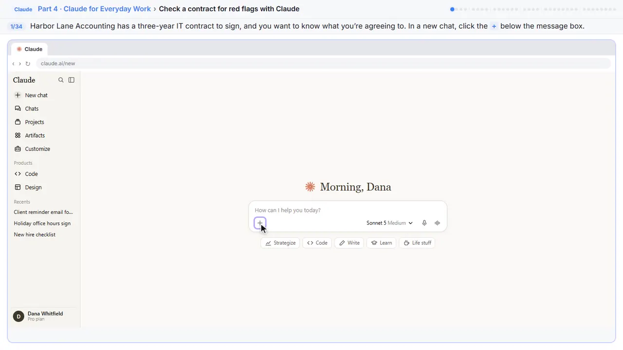623x350 pixels.
Task: Click the Code suggestion chip below message box
Action: pos(317,243)
